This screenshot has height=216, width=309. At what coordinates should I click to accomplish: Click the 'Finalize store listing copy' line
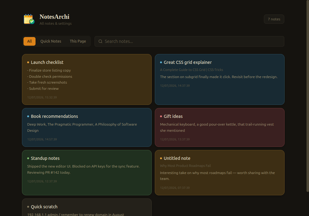click(49, 70)
